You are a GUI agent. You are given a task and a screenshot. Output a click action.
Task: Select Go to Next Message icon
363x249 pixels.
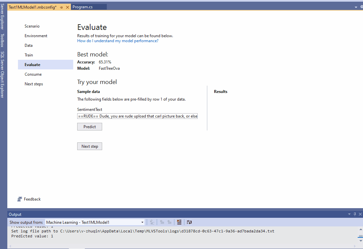[x=169, y=222]
